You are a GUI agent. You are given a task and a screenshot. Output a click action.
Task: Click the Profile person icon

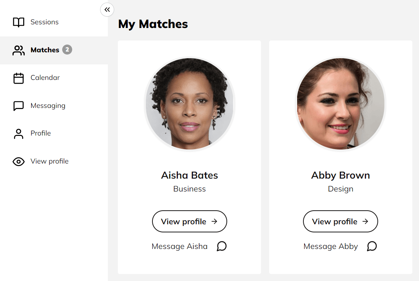point(18,134)
